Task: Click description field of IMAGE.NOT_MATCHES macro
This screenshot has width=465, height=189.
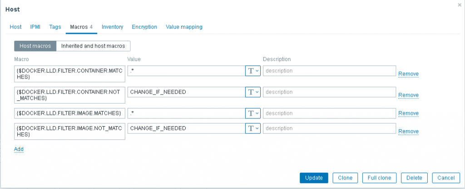Action: (330, 128)
